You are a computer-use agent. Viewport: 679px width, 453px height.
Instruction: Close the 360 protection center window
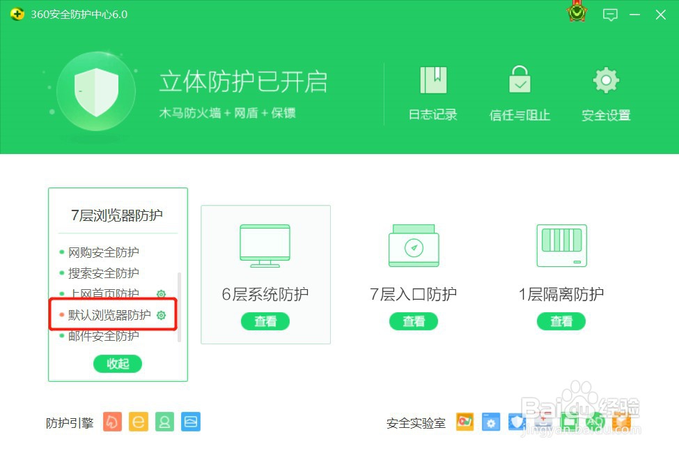click(x=660, y=15)
